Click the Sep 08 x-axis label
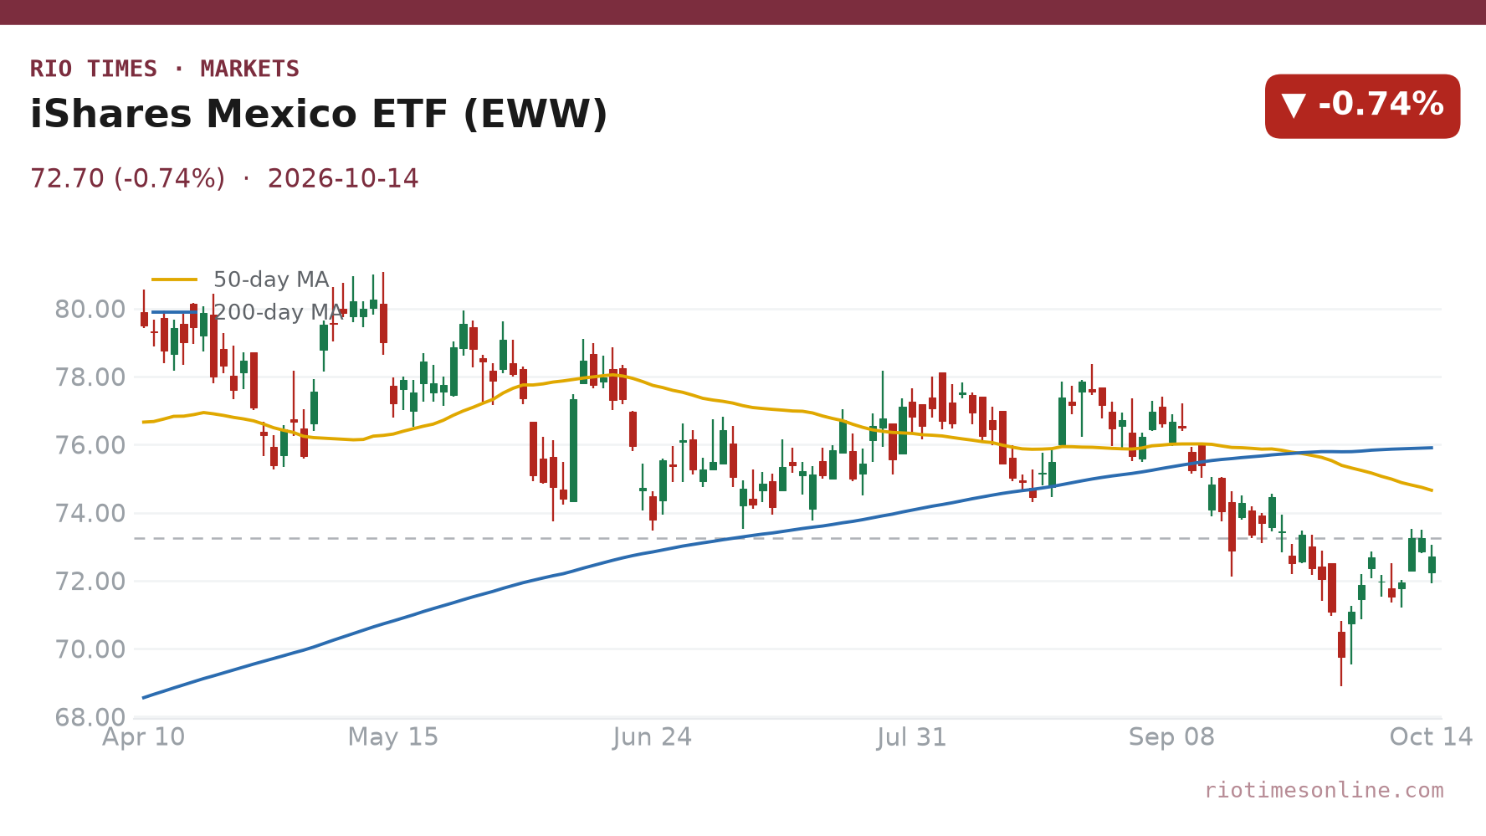 click(x=1171, y=737)
